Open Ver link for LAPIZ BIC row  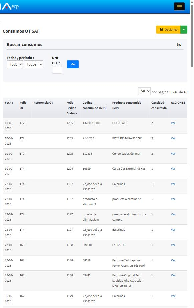[x=173, y=245]
